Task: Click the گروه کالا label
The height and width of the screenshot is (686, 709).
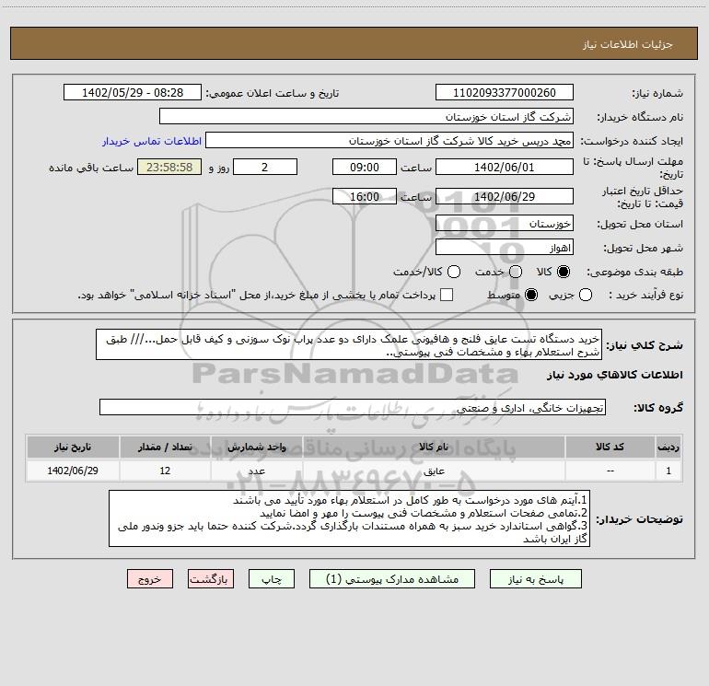Action: (658, 408)
